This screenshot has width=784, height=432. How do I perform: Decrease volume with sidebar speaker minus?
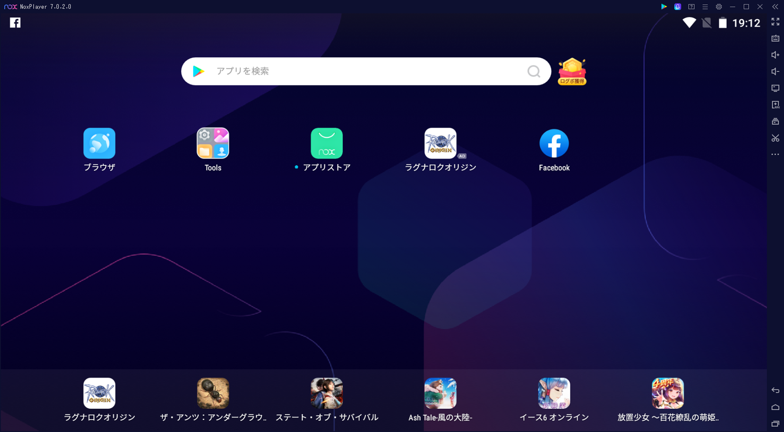[x=775, y=72]
